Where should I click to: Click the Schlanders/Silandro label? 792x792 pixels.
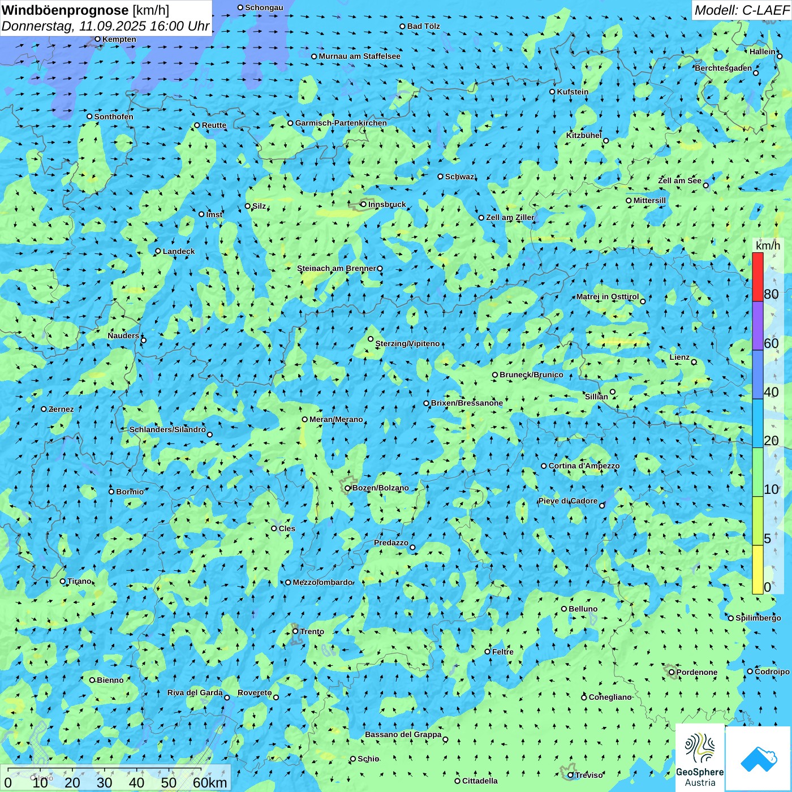click(167, 429)
